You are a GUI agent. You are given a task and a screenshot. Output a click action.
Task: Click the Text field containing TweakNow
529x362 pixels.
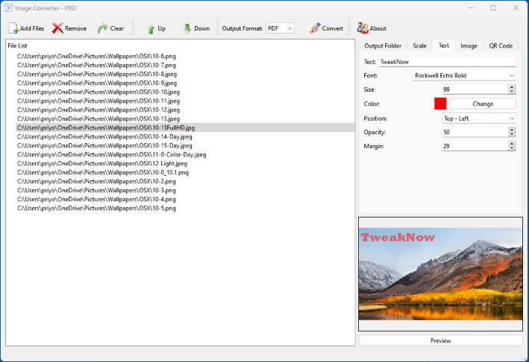click(x=448, y=62)
